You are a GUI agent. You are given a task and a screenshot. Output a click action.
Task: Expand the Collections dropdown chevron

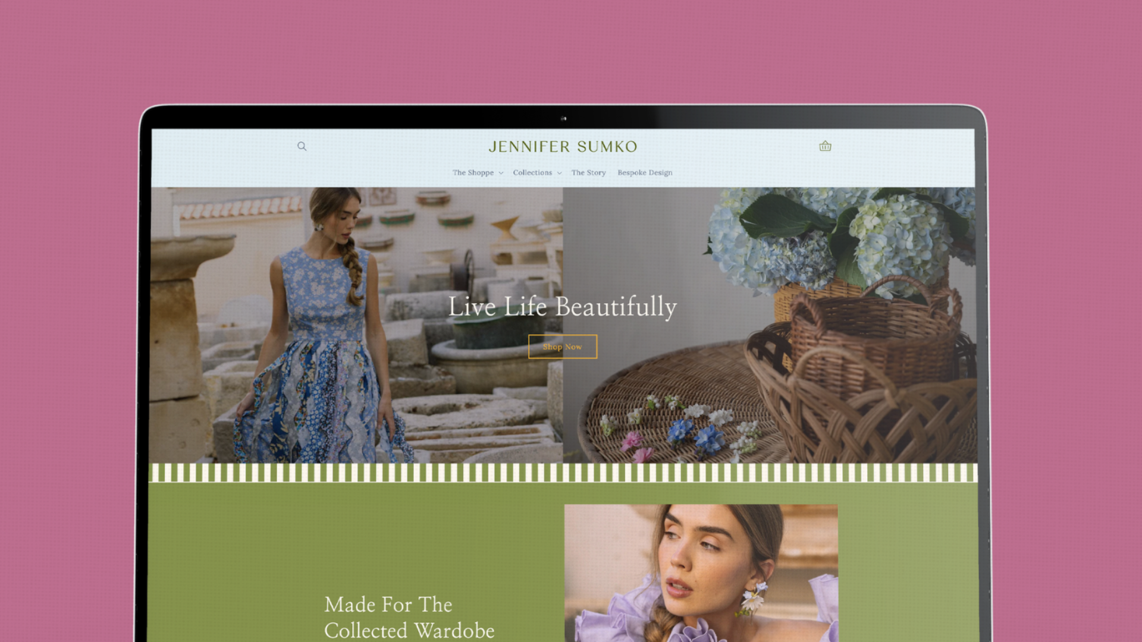[x=559, y=174]
